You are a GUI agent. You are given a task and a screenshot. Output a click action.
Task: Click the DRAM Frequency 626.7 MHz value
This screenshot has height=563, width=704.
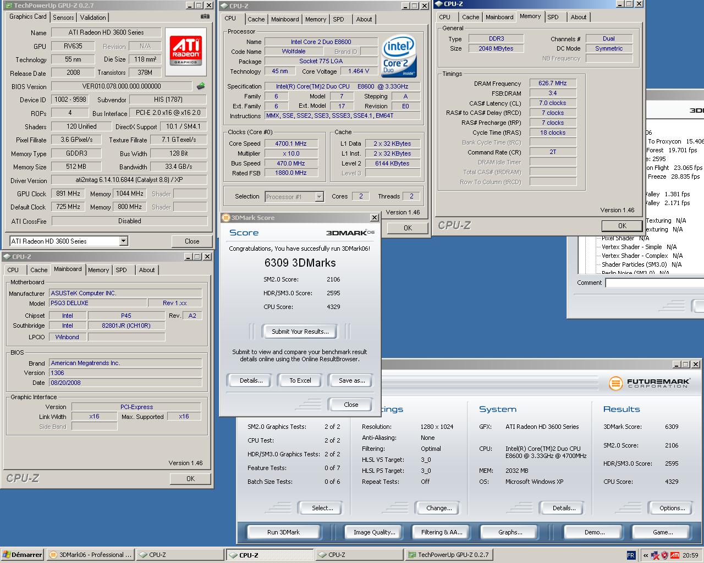[553, 83]
